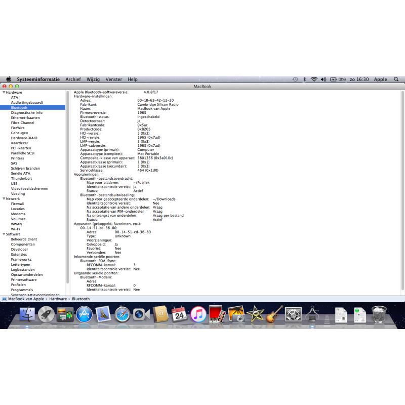Image resolution: width=405 pixels, height=405 pixels.
Task: Open left document stack in Dock
Action: (341, 315)
